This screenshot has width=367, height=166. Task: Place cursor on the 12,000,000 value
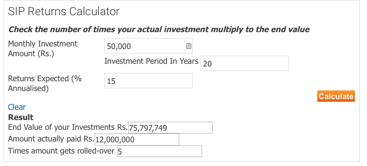115,140
